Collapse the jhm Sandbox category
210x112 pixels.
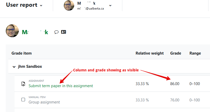(x=14, y=66)
